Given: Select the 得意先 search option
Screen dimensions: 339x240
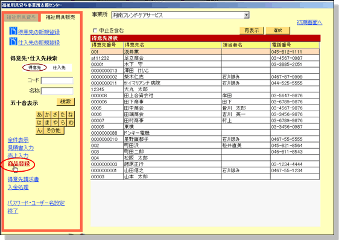Looking at the screenshot, I should point(34,68).
